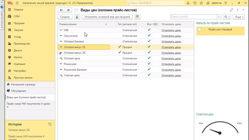This screenshot has height=140, width=249.
Task: Click Настройки gear icon
Action: point(9,71)
